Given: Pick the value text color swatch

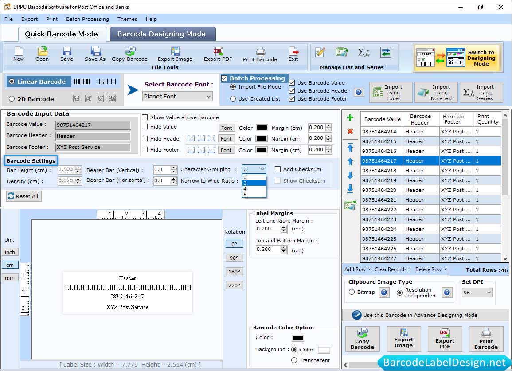Looking at the screenshot, I should [262, 128].
